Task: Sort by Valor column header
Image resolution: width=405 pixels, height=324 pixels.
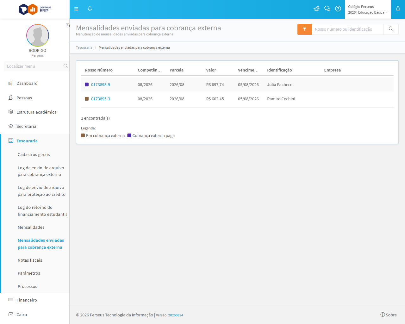Action: pos(211,70)
